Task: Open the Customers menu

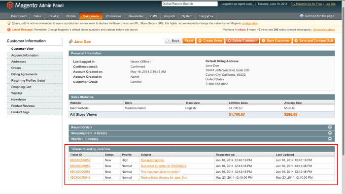Action: coord(90,16)
